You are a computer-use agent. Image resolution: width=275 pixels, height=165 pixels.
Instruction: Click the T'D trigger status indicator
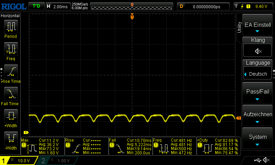pyautogui.click(x=36, y=6)
